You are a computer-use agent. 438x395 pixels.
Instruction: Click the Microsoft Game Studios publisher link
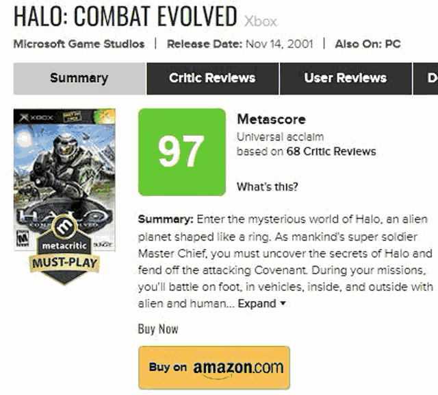(x=79, y=44)
